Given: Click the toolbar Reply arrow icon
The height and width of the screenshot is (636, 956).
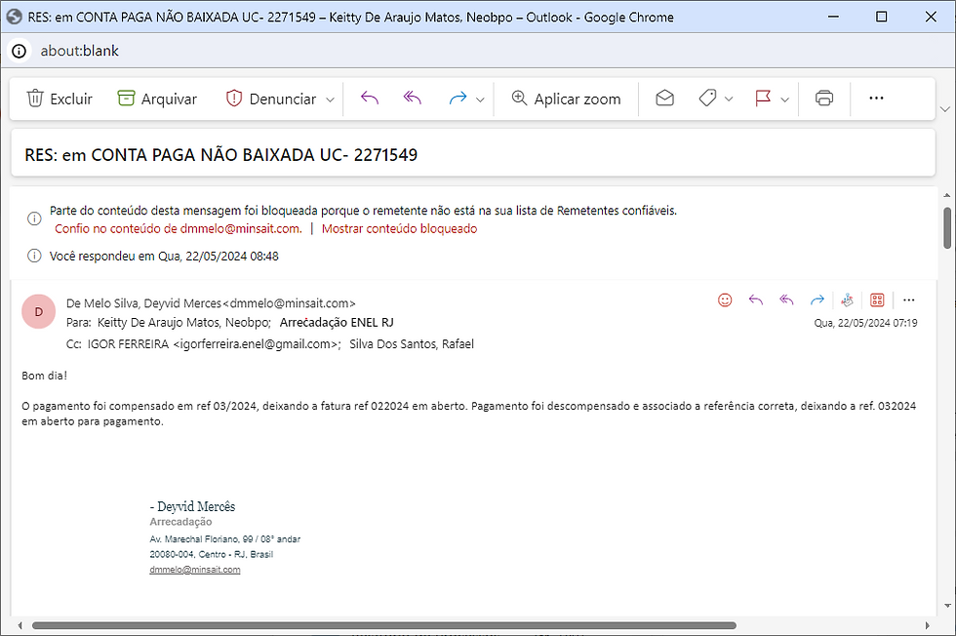Looking at the screenshot, I should click(x=370, y=99).
